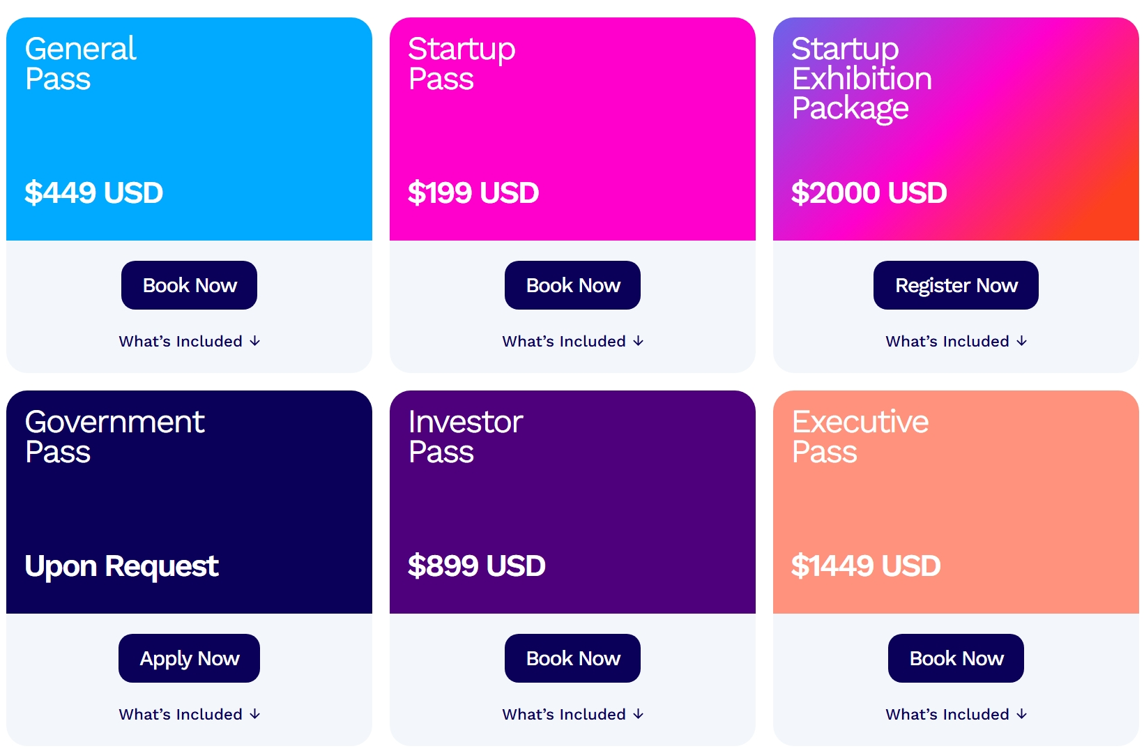Click the down arrow beside Startup Pass What's Included

639,341
